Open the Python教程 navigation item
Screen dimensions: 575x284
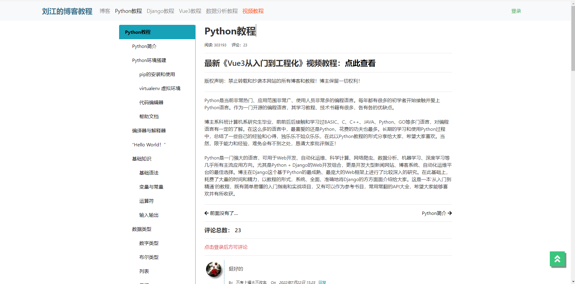(128, 11)
